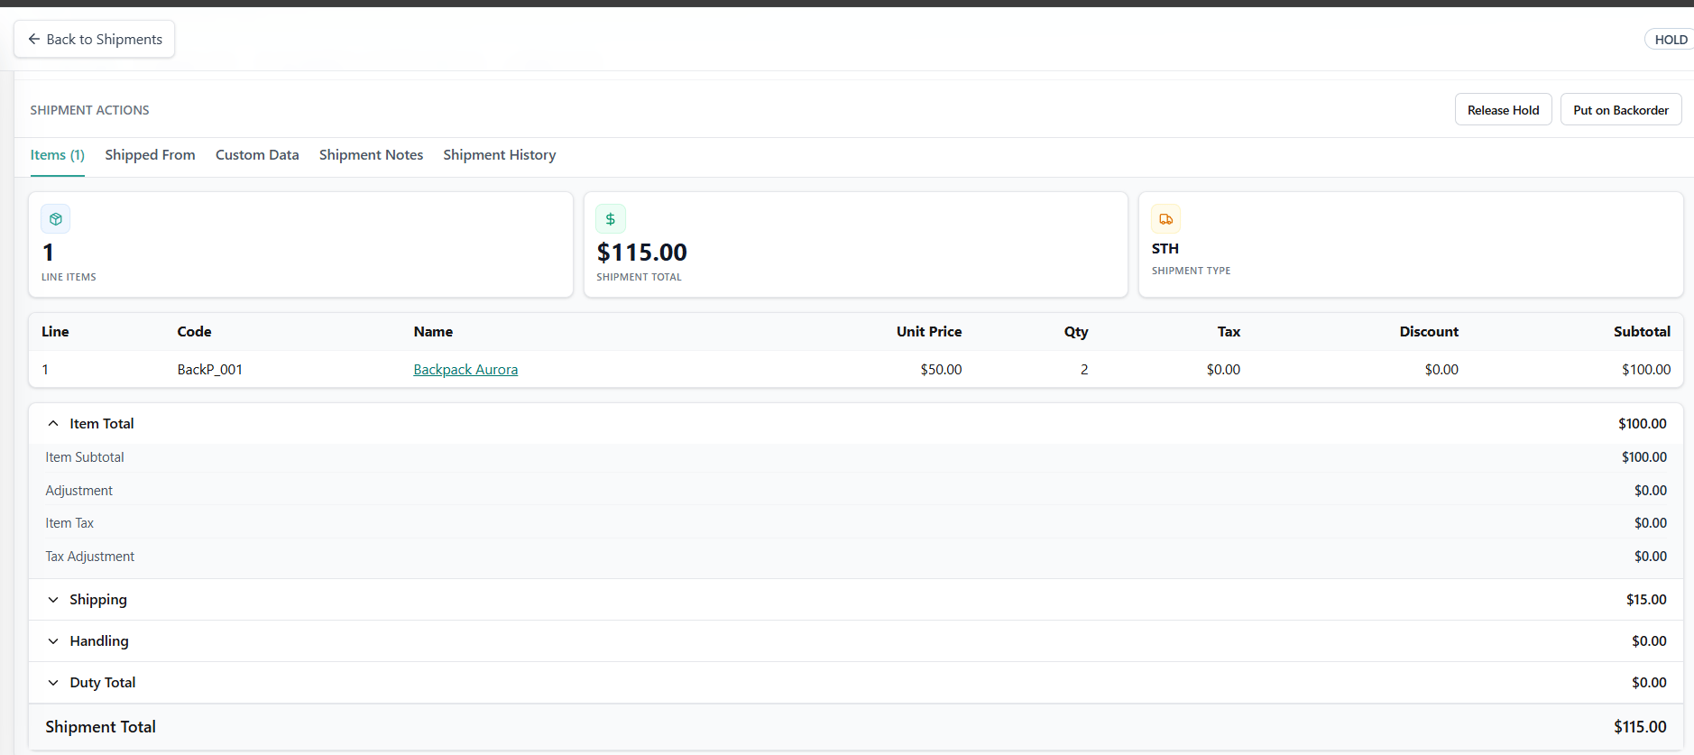Click the Unit Price column header

coord(929,332)
